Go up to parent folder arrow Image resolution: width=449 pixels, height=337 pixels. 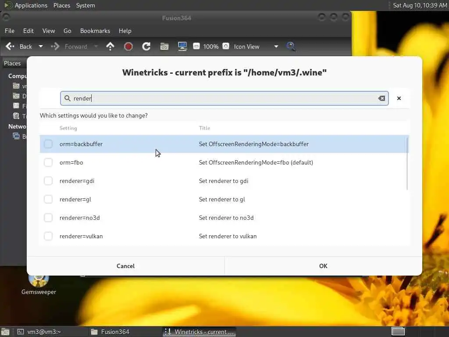[110, 47]
